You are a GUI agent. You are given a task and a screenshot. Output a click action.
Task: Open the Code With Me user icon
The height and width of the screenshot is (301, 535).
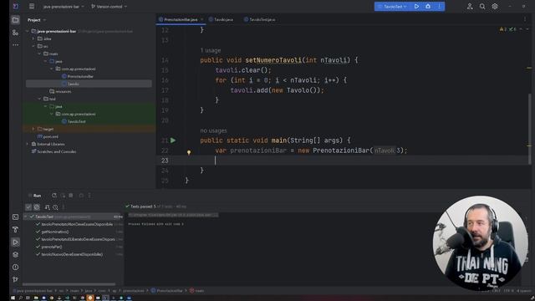click(470, 6)
